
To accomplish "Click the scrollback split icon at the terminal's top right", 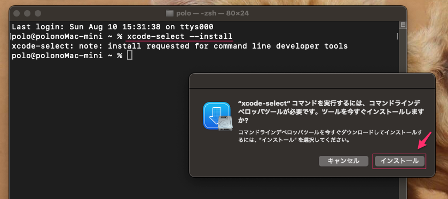I will [x=403, y=25].
